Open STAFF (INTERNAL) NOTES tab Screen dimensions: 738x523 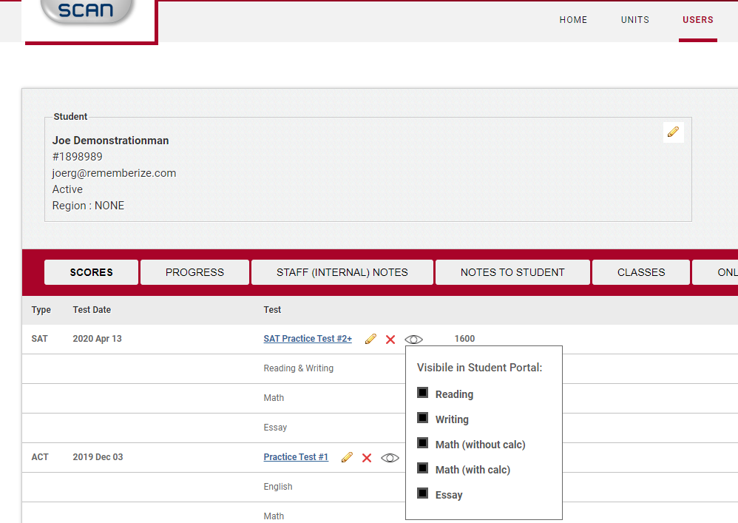coord(342,272)
